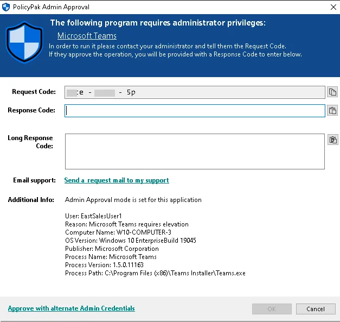
Task: Click the administrator privileges heading text
Action: (158, 23)
